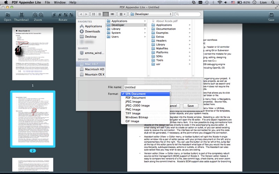Choose JPEG-2000 Image format option
The width and height of the screenshot is (279, 174).
[145, 105]
